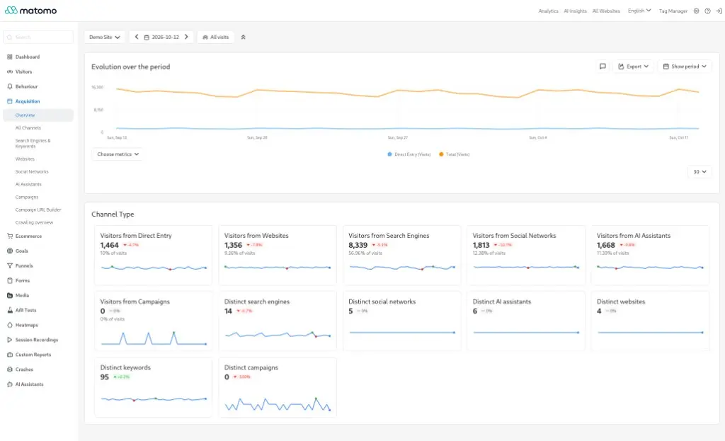Open Campaign URL Builder submenu item

coord(38,210)
